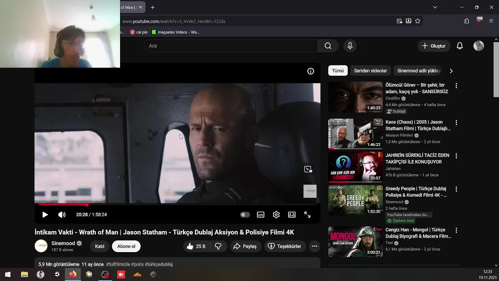Open options for Ölümcül Görev video
The width and height of the screenshot is (499, 281).
coord(456,85)
